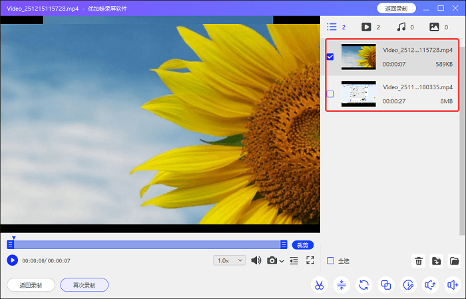466x299 pixels.
Task: Click the 裁剪 button
Action: 302,244
